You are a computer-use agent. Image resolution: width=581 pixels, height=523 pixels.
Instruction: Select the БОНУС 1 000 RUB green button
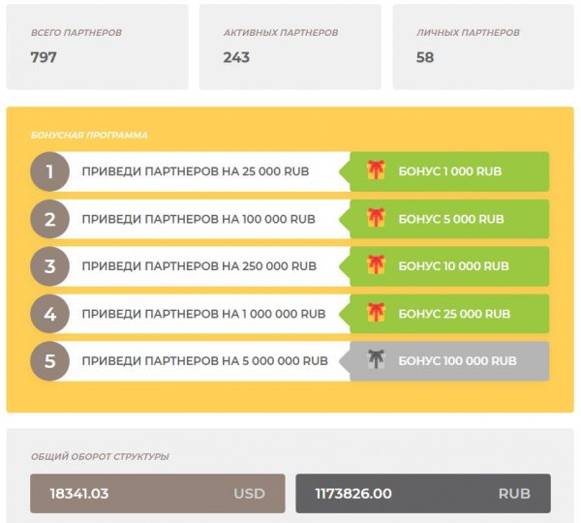coord(449,171)
